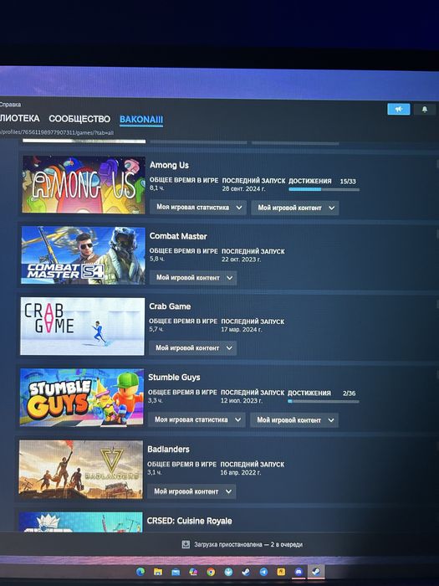The image size is (439, 586).
Task: Open the Stumble Guys title link
Action: point(174,378)
